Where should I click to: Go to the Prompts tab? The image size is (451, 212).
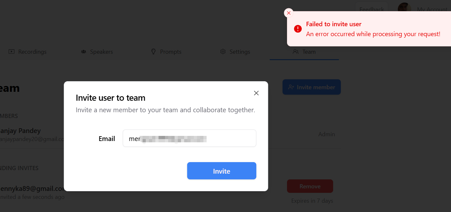tap(171, 52)
